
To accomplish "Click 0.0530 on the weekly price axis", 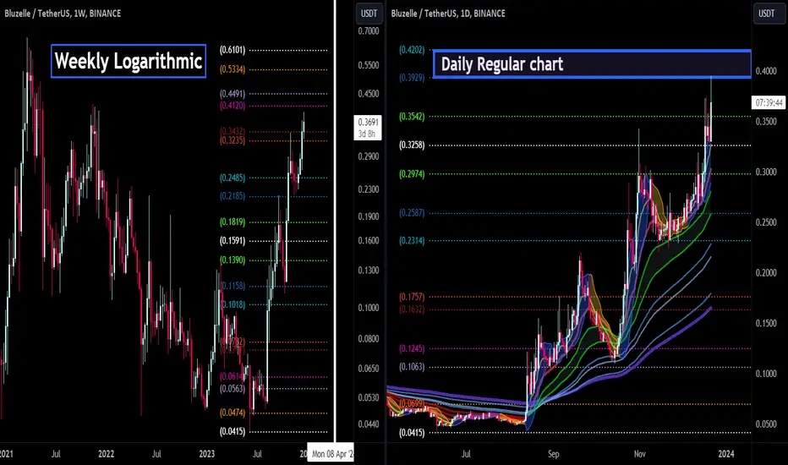I will [369, 397].
